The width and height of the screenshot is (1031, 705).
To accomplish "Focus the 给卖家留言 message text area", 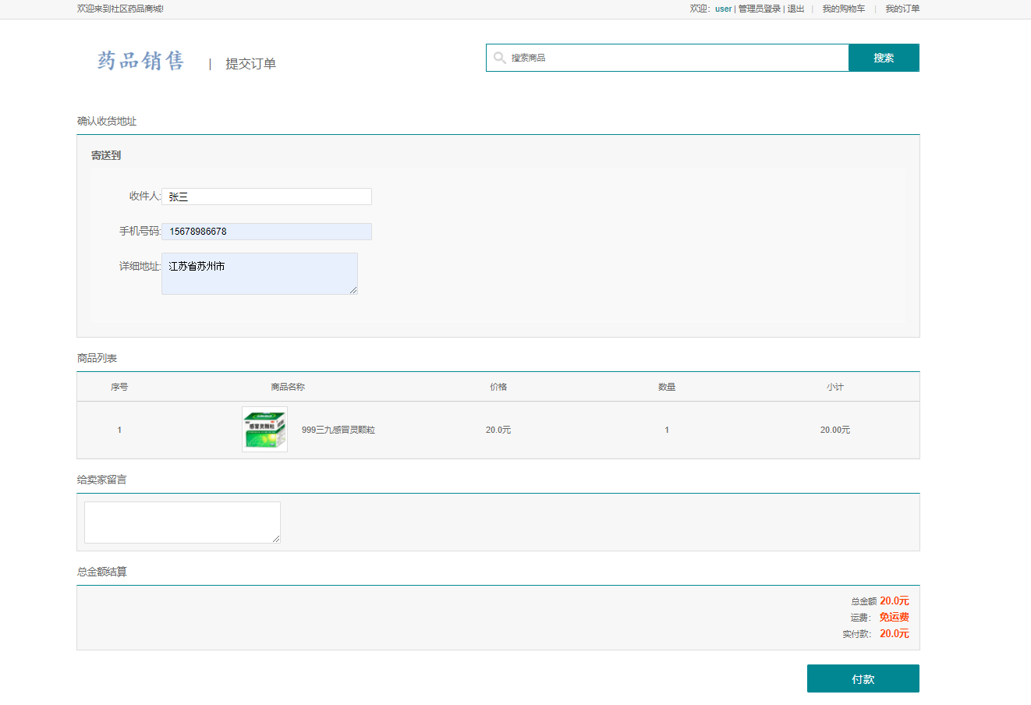I will 182,522.
